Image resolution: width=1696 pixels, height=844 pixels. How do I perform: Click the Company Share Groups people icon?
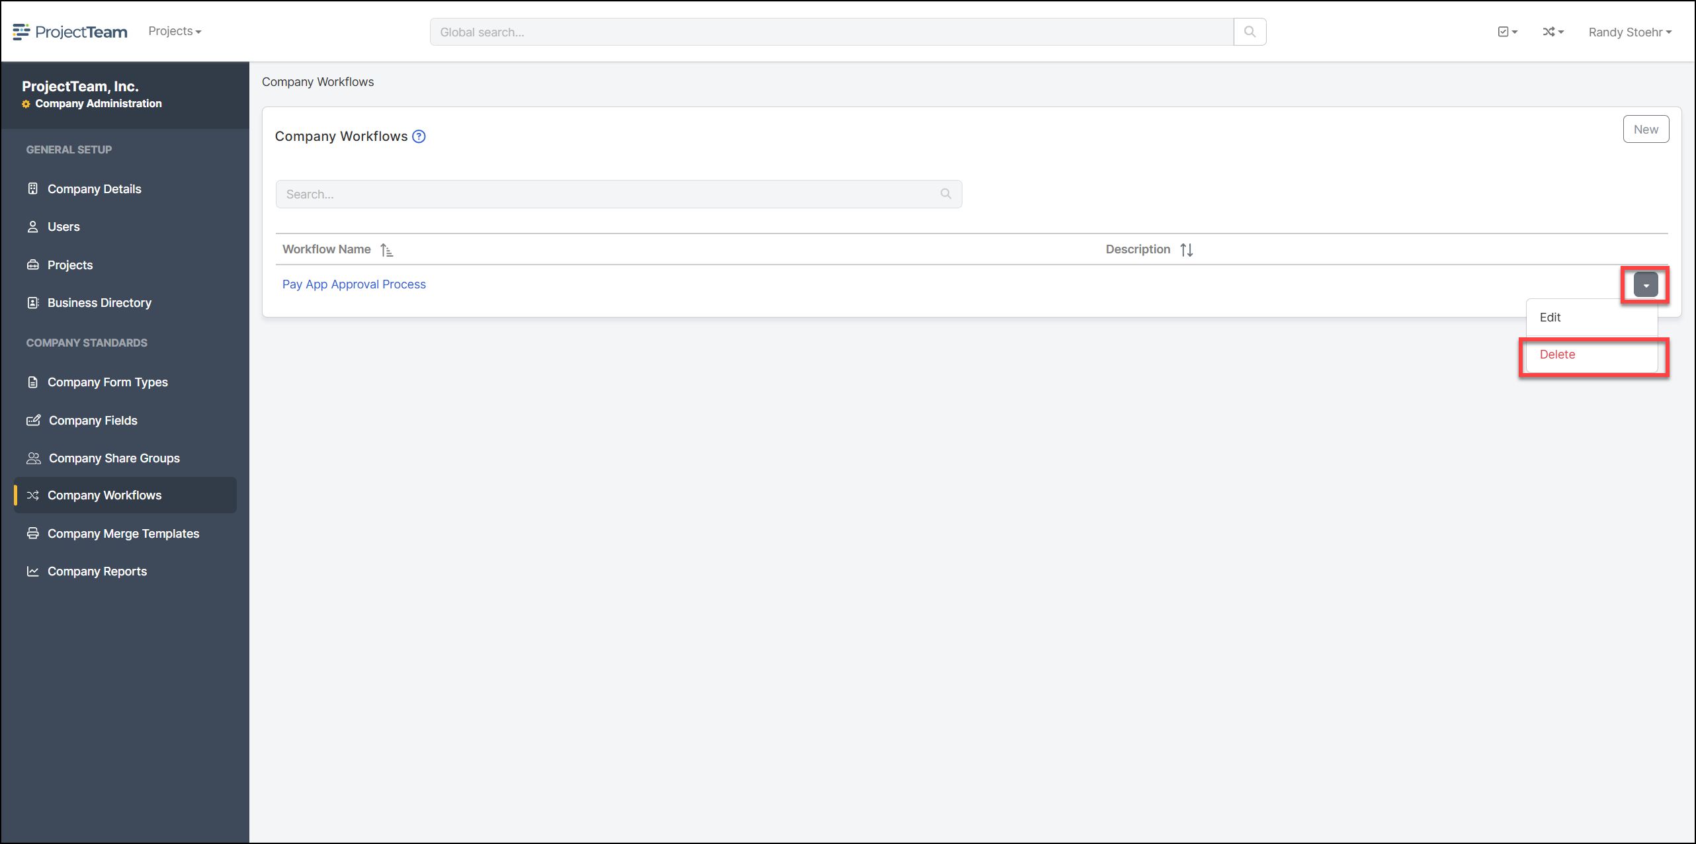[33, 458]
